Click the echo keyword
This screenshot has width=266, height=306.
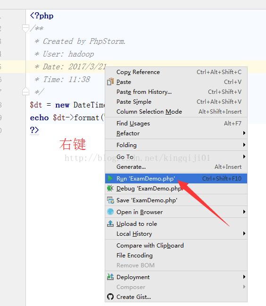(39, 118)
